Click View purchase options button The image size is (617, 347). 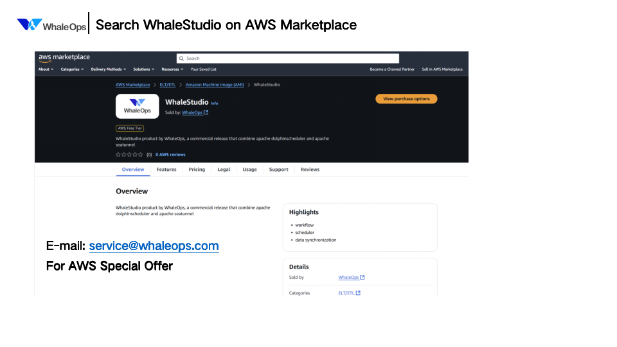[x=406, y=99]
